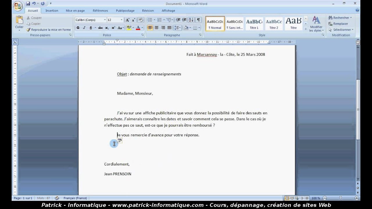The width and height of the screenshot is (372, 209).
Task: Click the shading paint bucket icon
Action: coord(186,28)
